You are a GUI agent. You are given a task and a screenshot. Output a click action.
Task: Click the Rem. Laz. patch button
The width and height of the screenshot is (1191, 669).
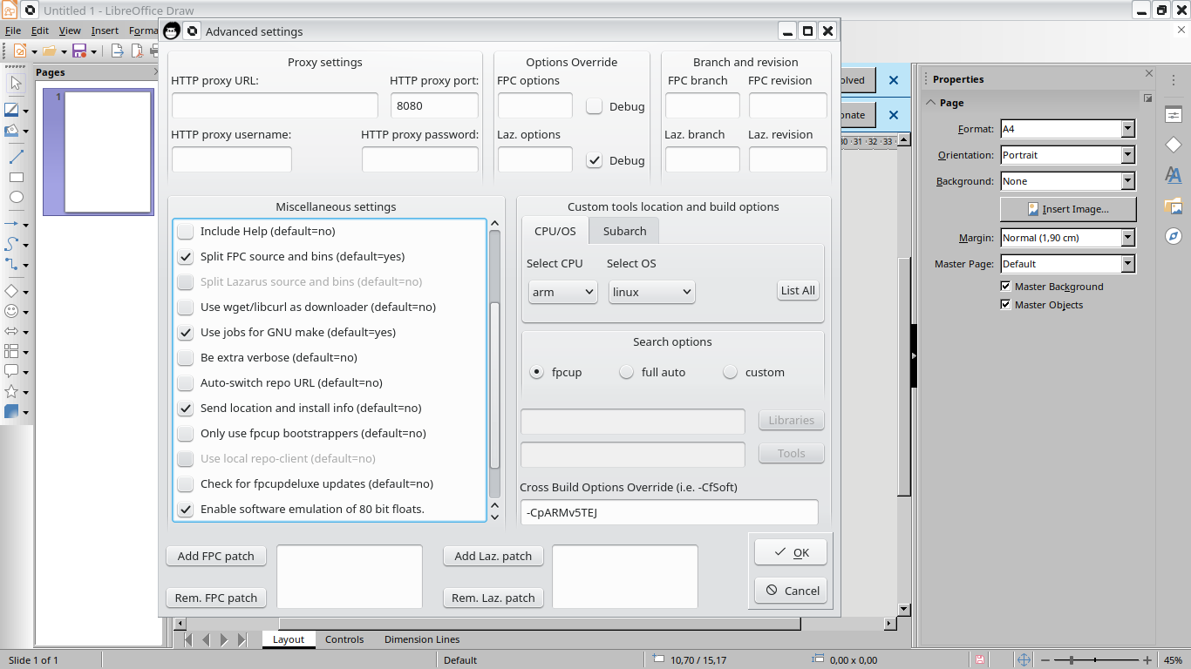(x=493, y=598)
